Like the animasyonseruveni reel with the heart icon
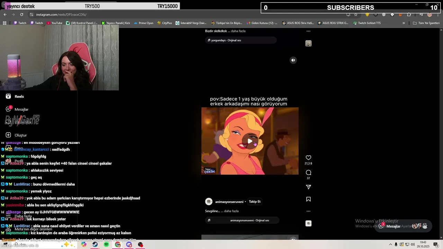Viewport: 443px width, 249px height. pos(308,158)
